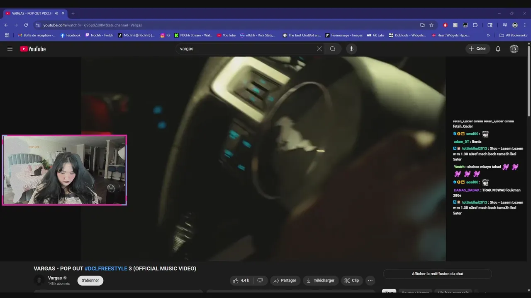Viewport: 531px width, 298px height.
Task: Bookmark this page with the star
Action: coord(431,25)
